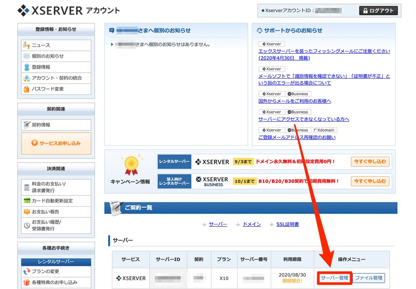Screen dimensions: 416x289
Task: Click the plus icon on サービスお申し込み
Action: click(35, 143)
